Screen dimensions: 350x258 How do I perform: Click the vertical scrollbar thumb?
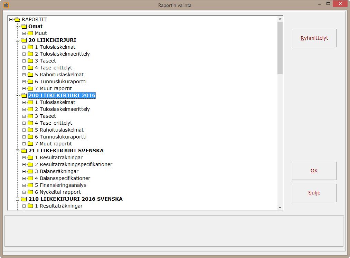pos(280,48)
